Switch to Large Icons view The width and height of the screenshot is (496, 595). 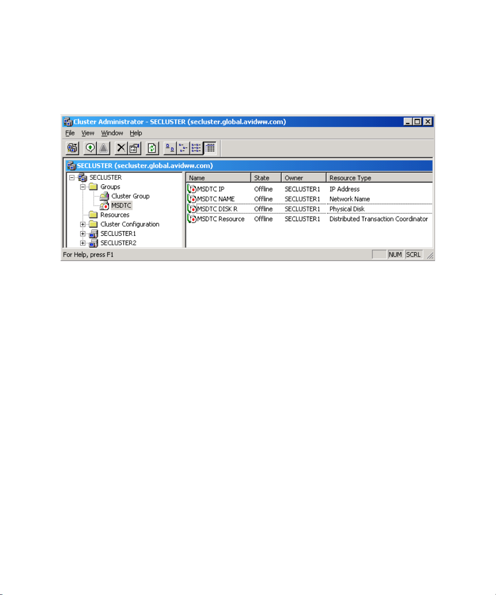pos(170,148)
